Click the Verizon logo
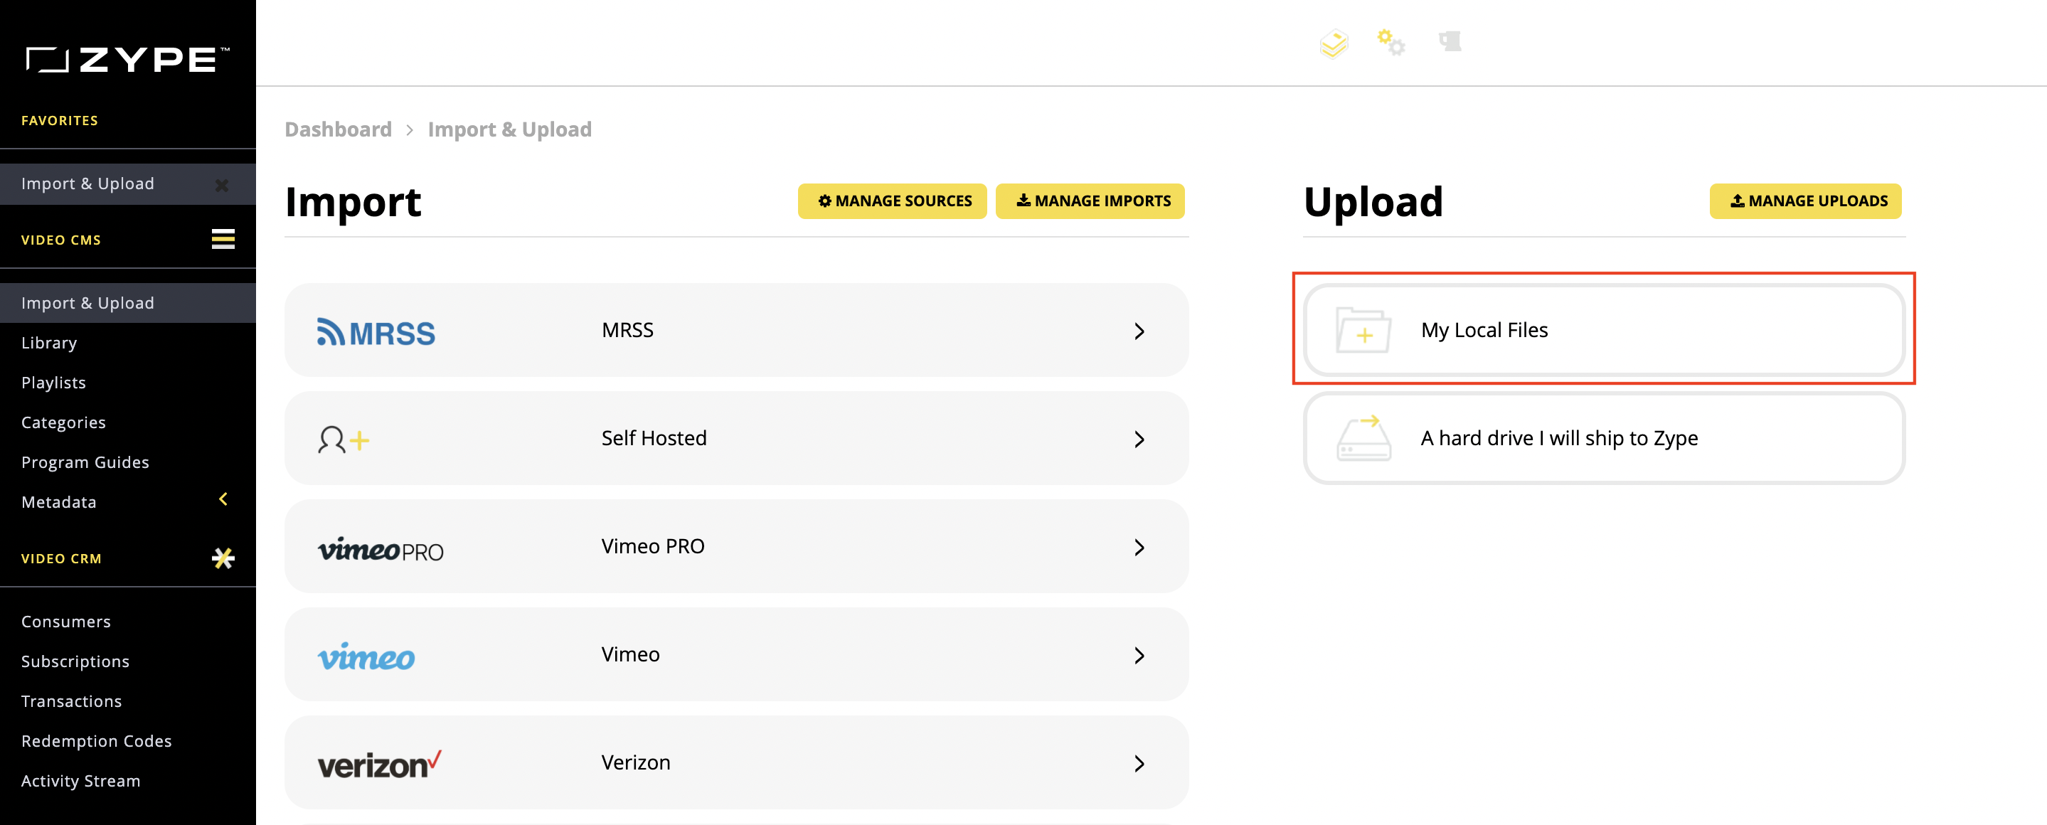The height and width of the screenshot is (825, 2047). pyautogui.click(x=379, y=764)
